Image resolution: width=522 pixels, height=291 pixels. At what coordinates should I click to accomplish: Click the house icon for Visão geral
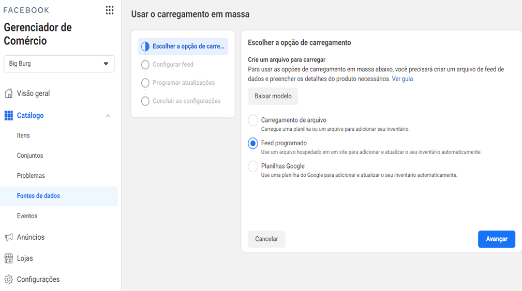click(x=9, y=93)
